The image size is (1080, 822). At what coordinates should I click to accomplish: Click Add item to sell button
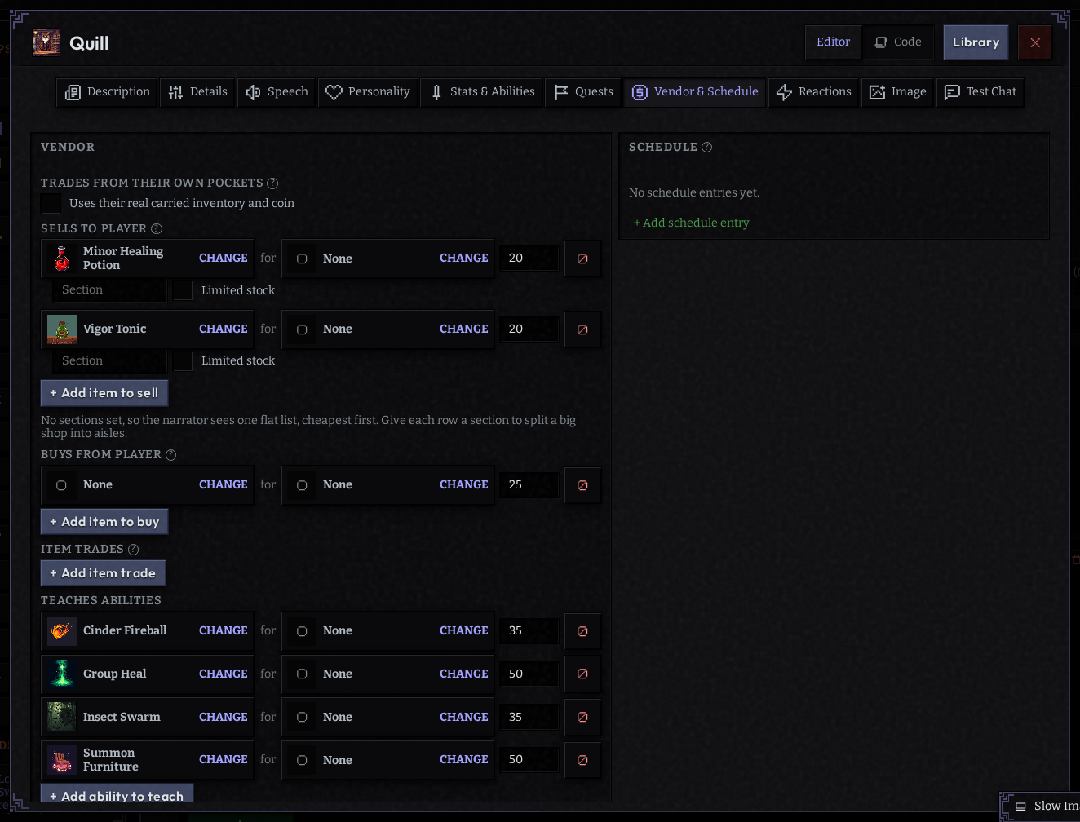click(x=104, y=393)
